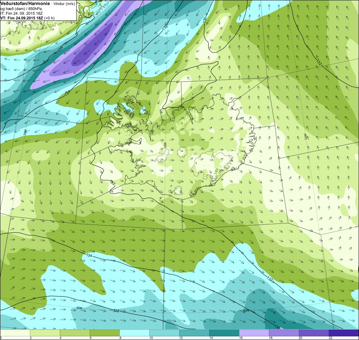This screenshot has height=340, width=359.
Task: Click the '130' height contour label
Action: [205, 19]
